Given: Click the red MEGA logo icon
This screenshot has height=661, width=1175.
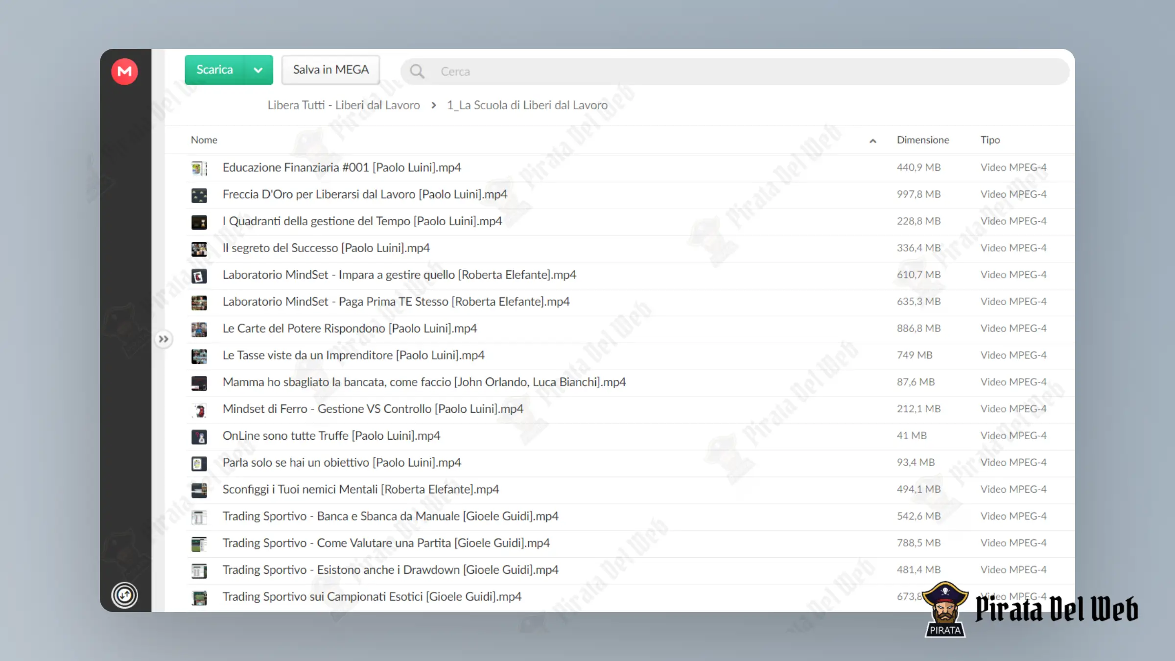Looking at the screenshot, I should pyautogui.click(x=124, y=71).
